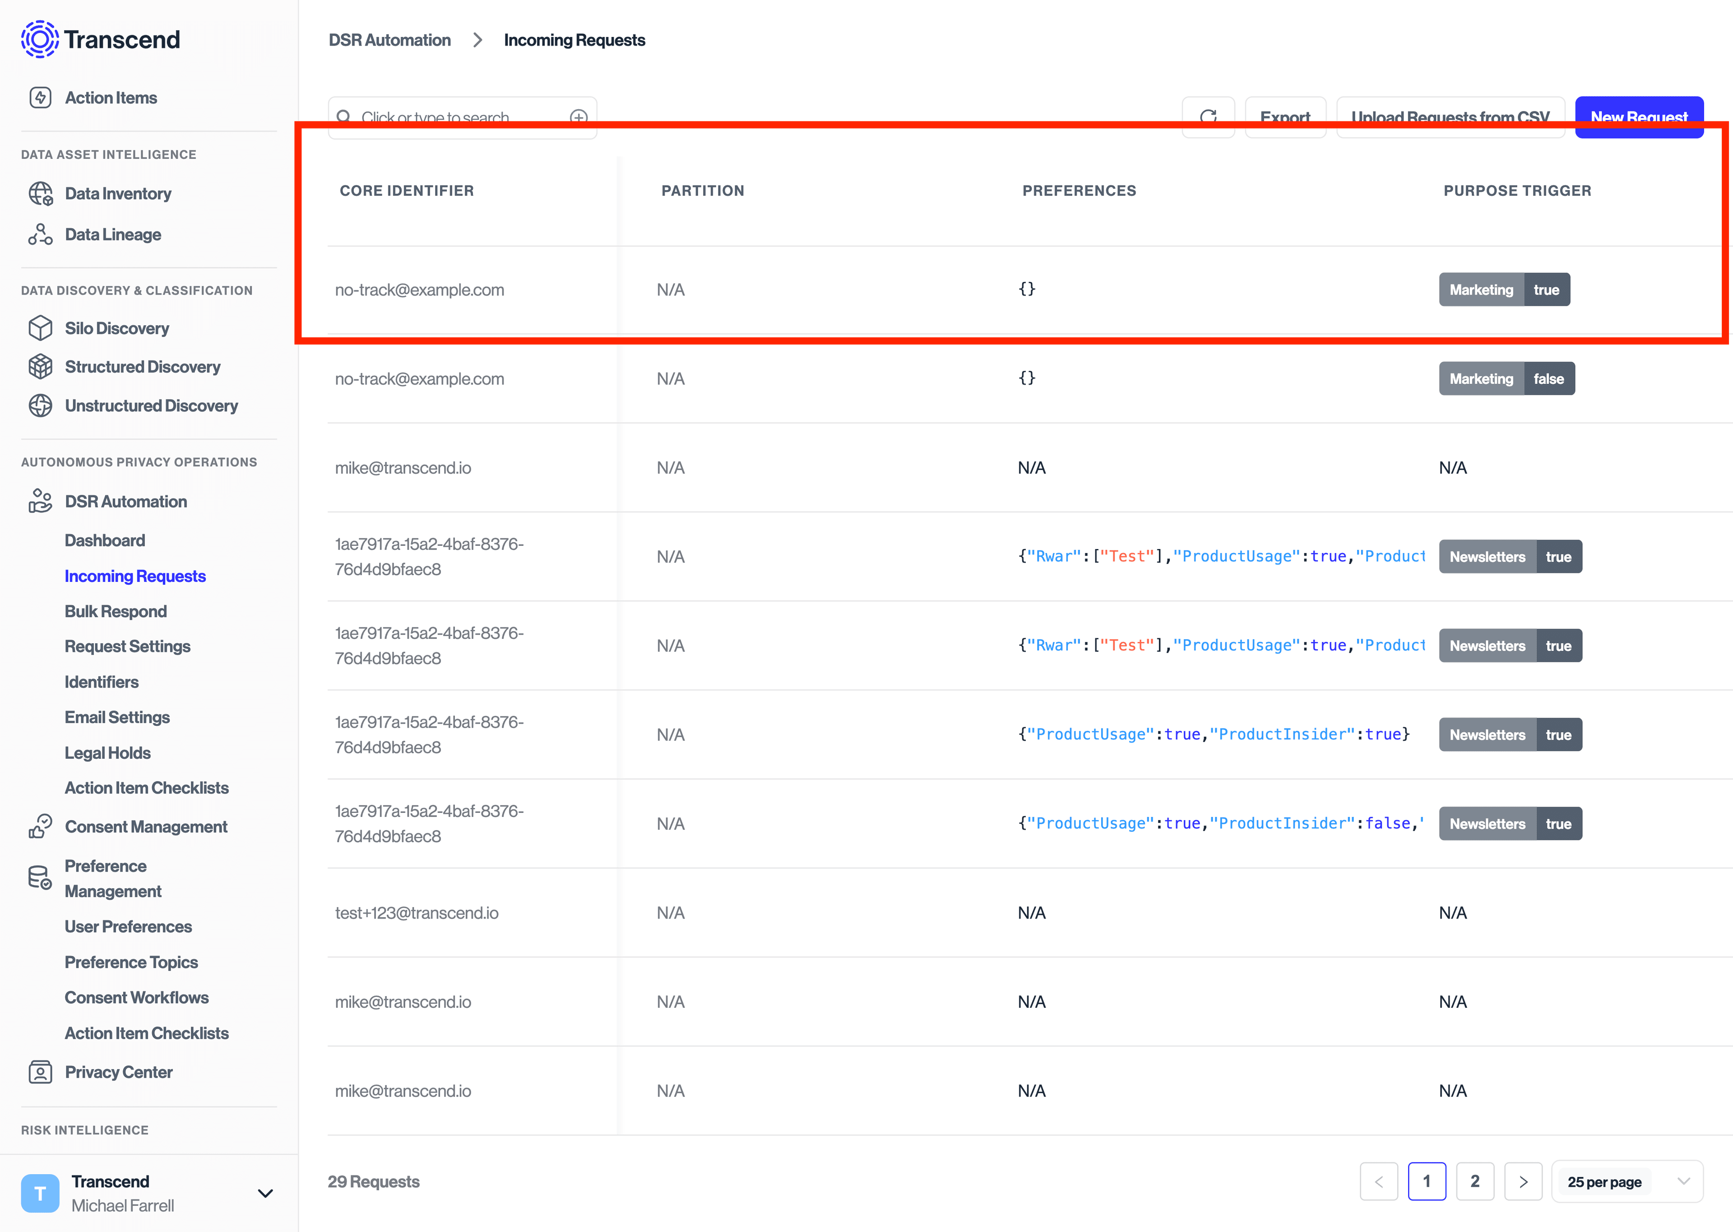Select the first Newsletters true badge
Screen dimensions: 1733x1232
(x=1510, y=556)
